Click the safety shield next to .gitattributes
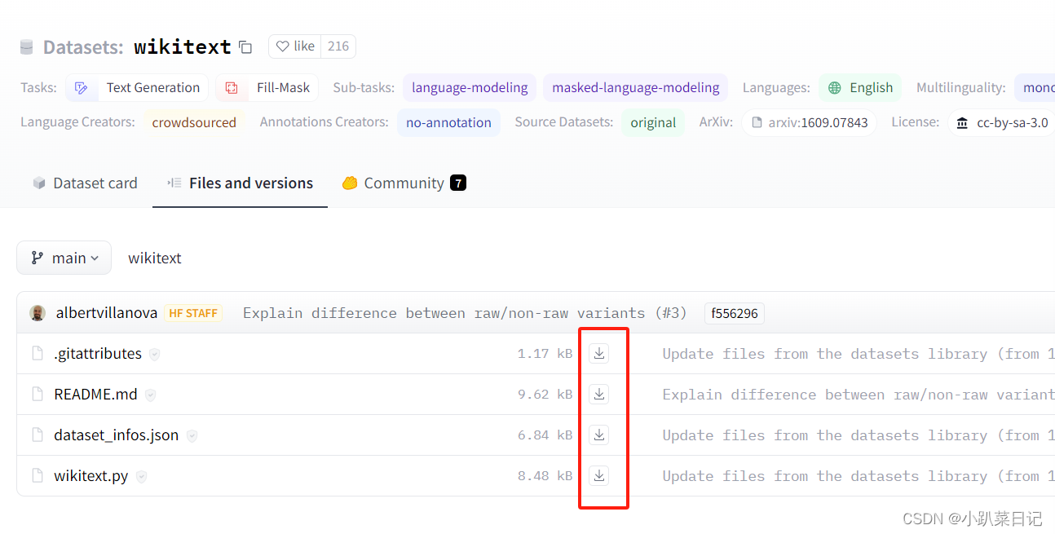 [154, 354]
